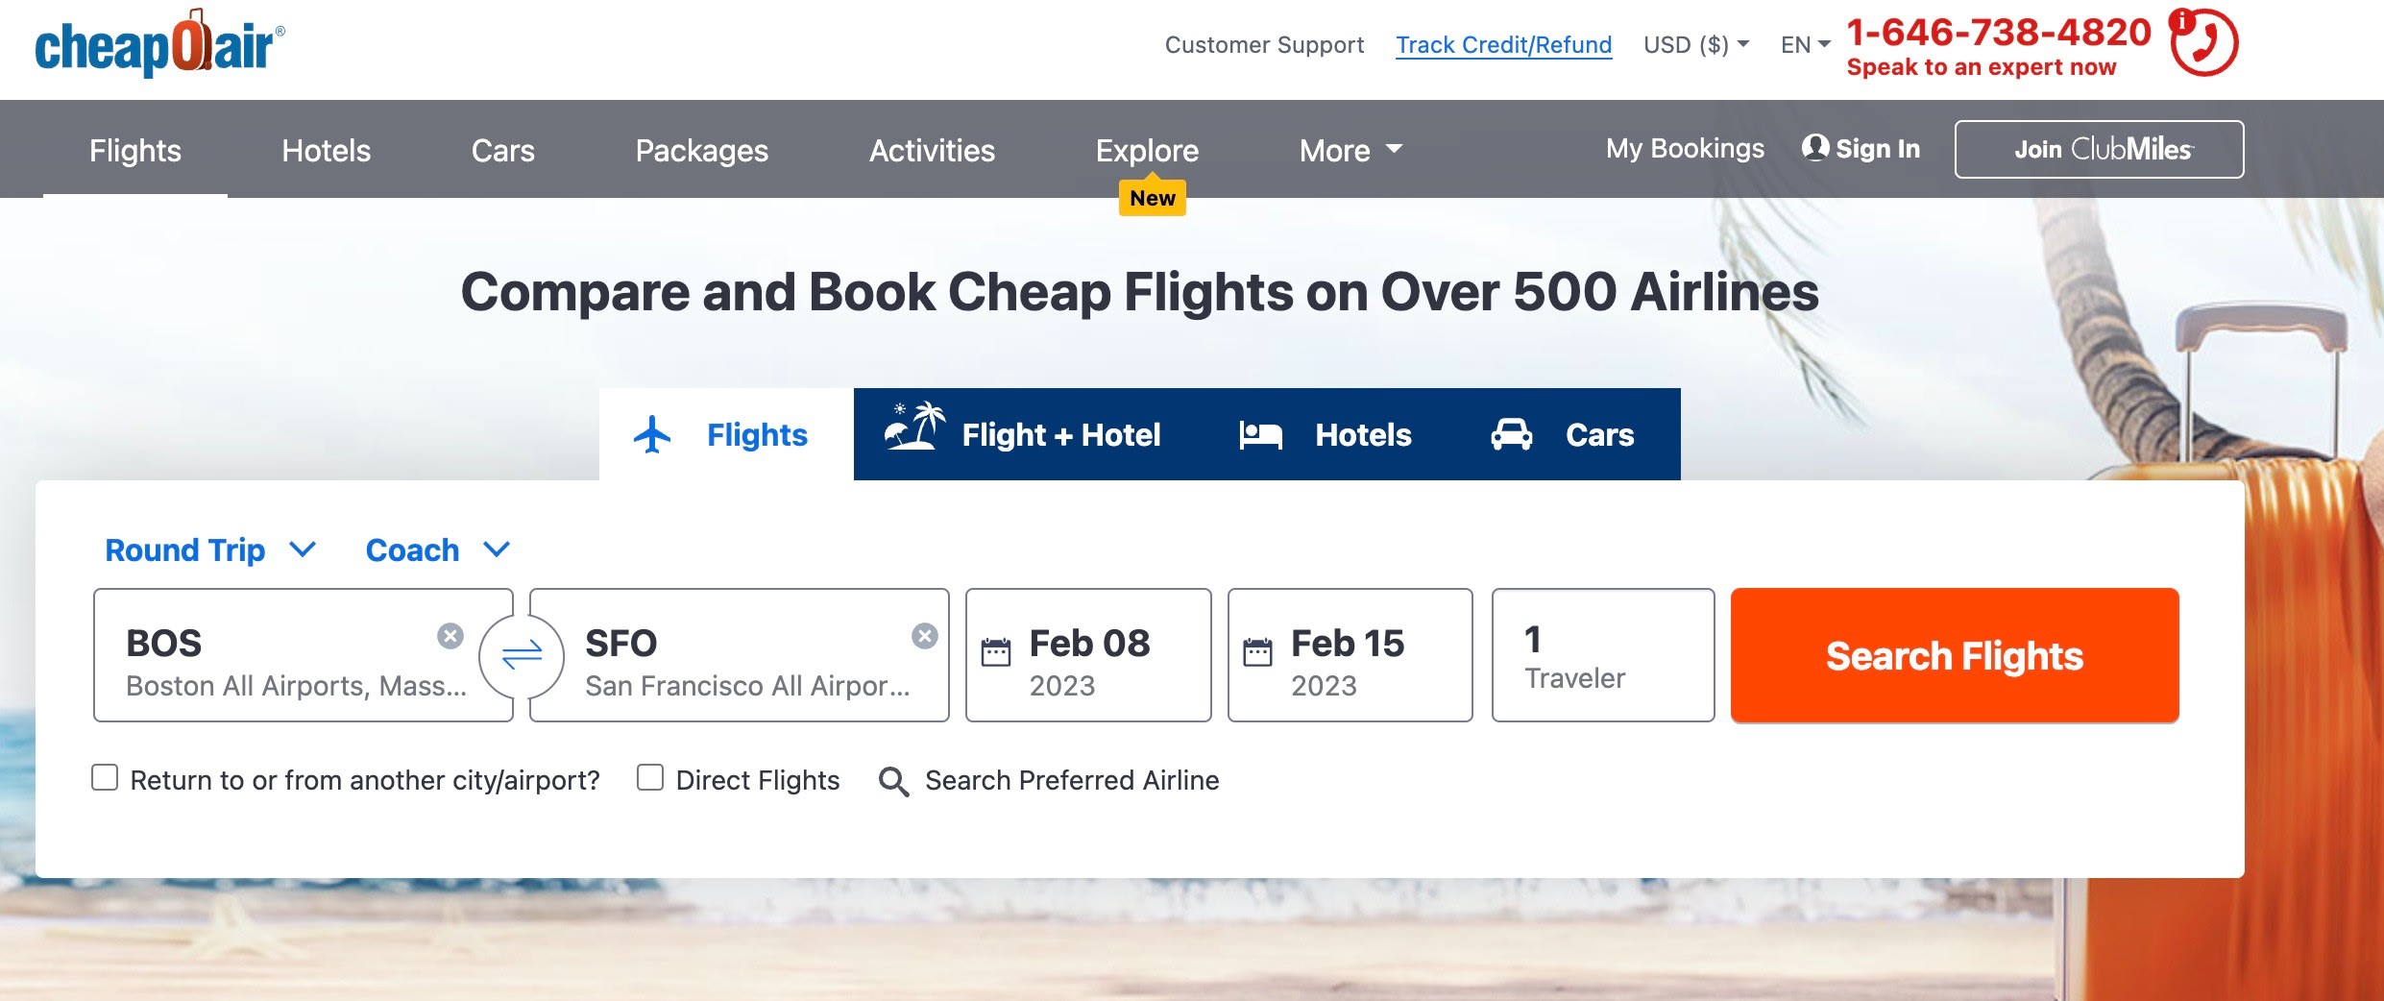This screenshot has height=1001, width=2384.
Task: Expand the Coach cabin class dropdown
Action: point(437,550)
